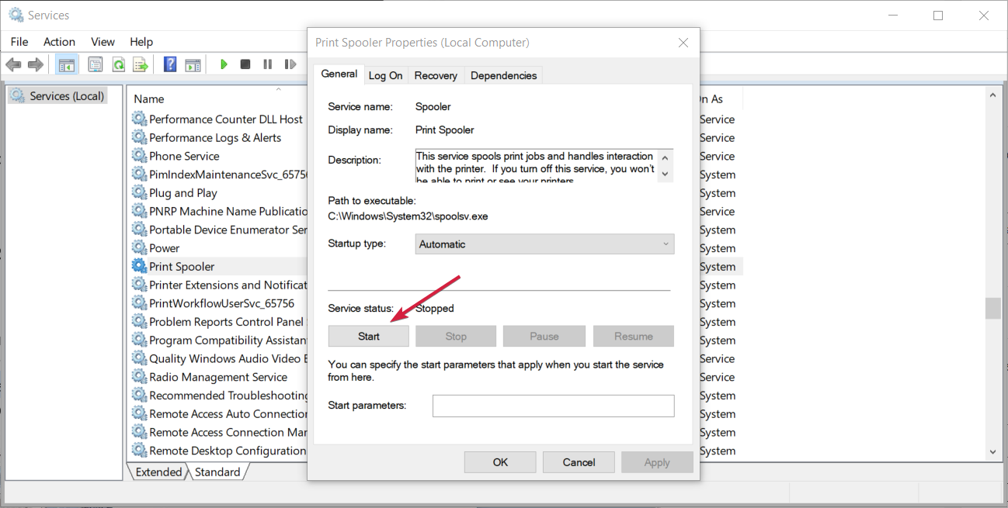
Task: Click the gear icon beside Quality Windows Audio Video
Action: click(139, 358)
